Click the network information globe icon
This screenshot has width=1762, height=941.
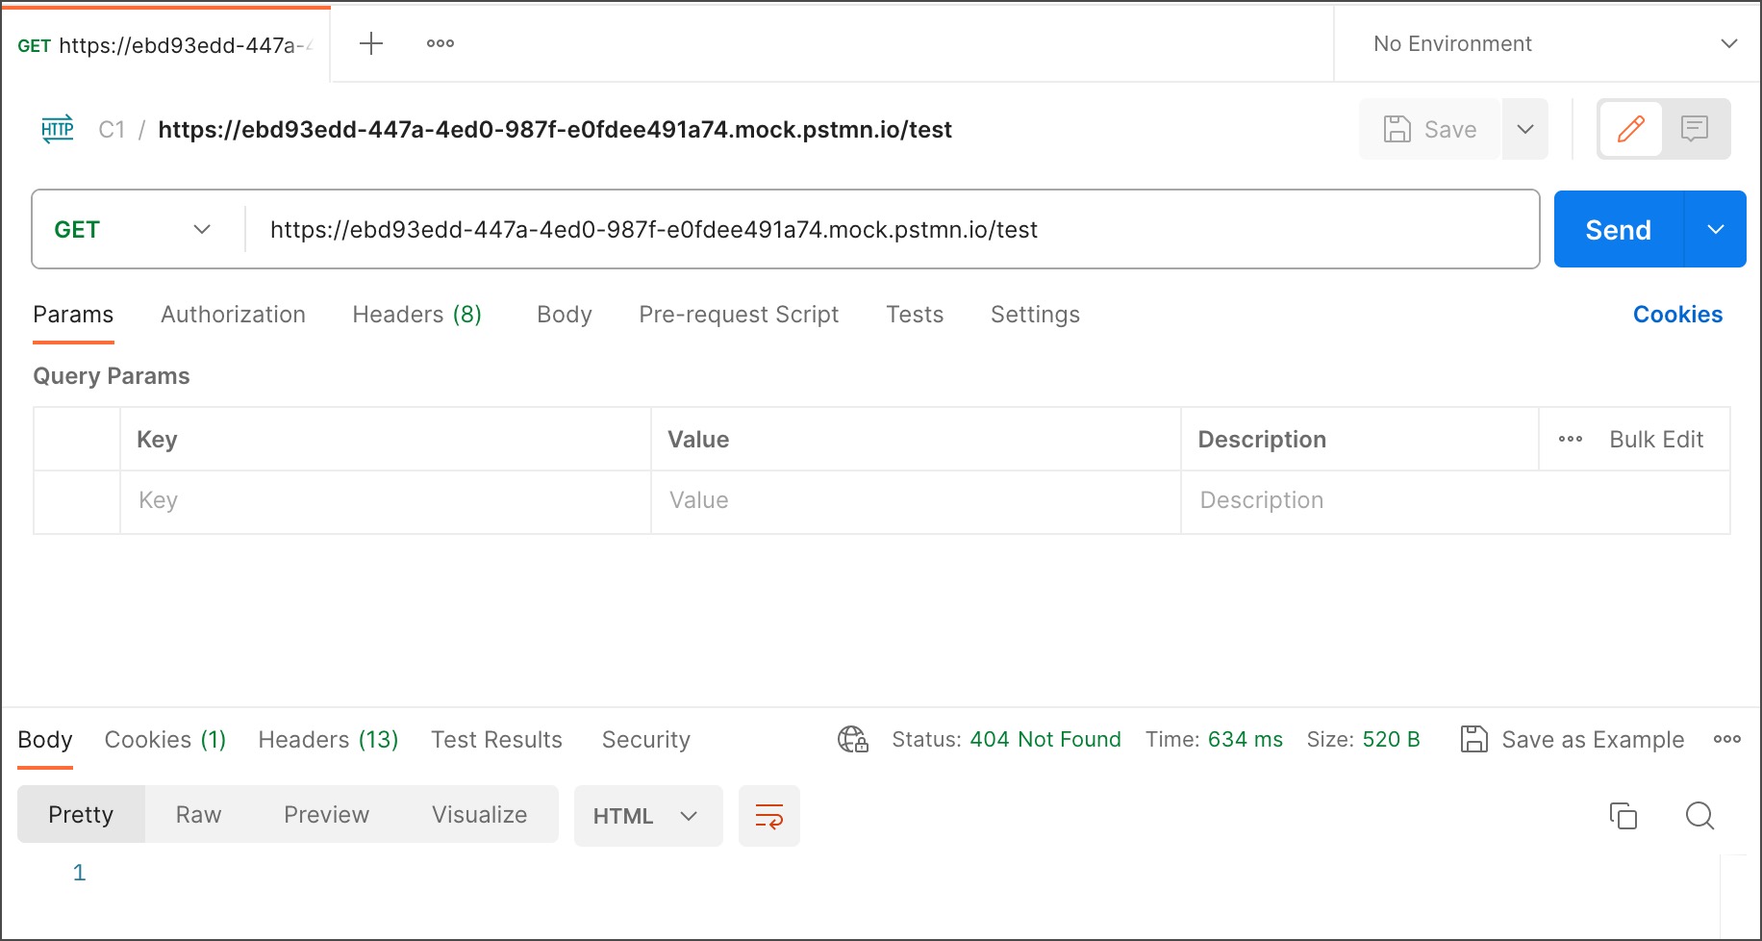[852, 739]
